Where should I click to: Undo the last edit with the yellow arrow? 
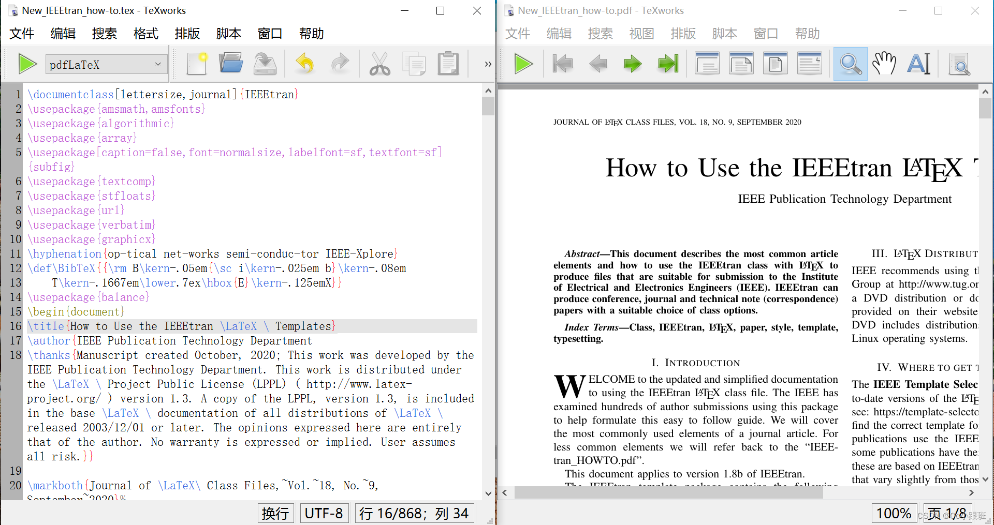click(x=305, y=64)
